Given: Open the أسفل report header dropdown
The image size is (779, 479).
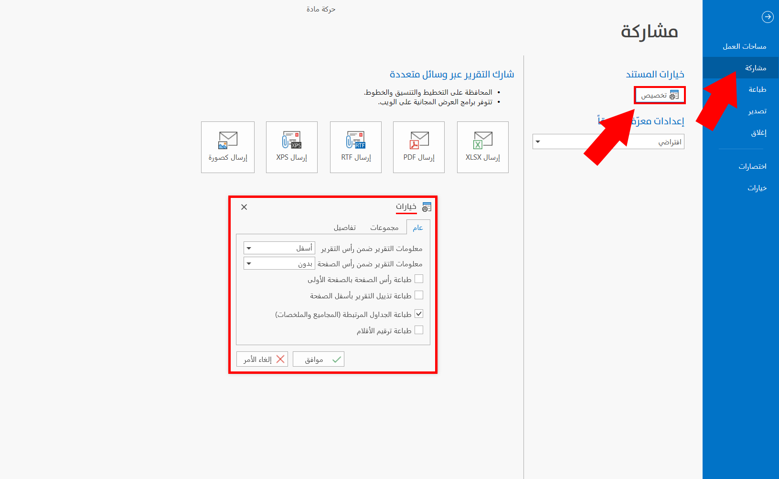Looking at the screenshot, I should pyautogui.click(x=279, y=248).
